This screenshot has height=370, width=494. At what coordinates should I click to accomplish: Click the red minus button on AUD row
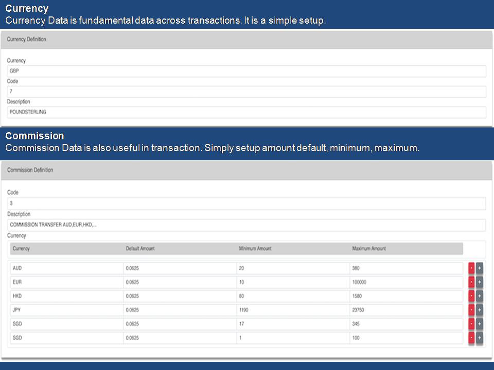click(471, 268)
